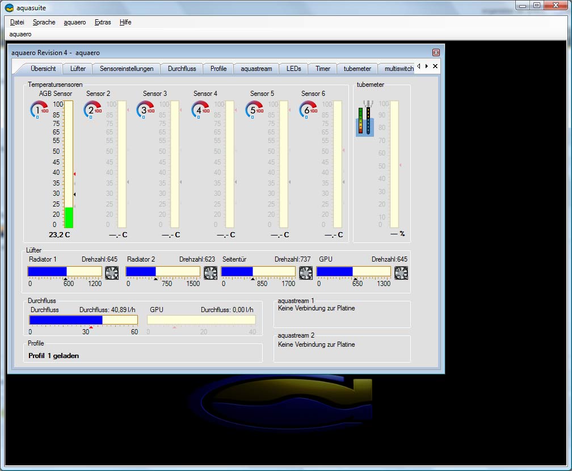This screenshot has width=572, height=471.
Task: Open the Sensoreinstellungen tab
Action: coord(127,69)
